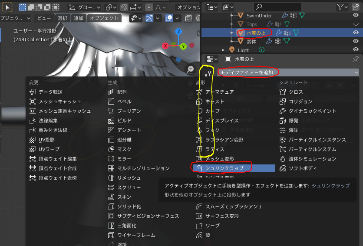Open the グロー transform orientation dropdown
The image size is (363, 246).
(x=85, y=7)
